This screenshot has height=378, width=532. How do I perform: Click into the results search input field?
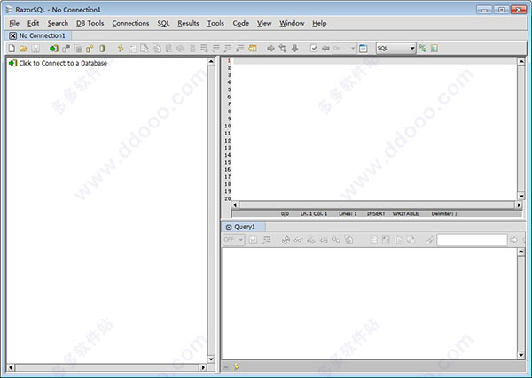pos(472,240)
